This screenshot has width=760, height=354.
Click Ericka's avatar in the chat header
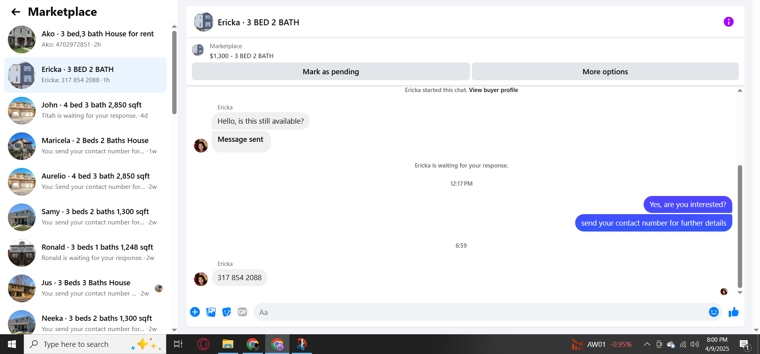coord(203,22)
